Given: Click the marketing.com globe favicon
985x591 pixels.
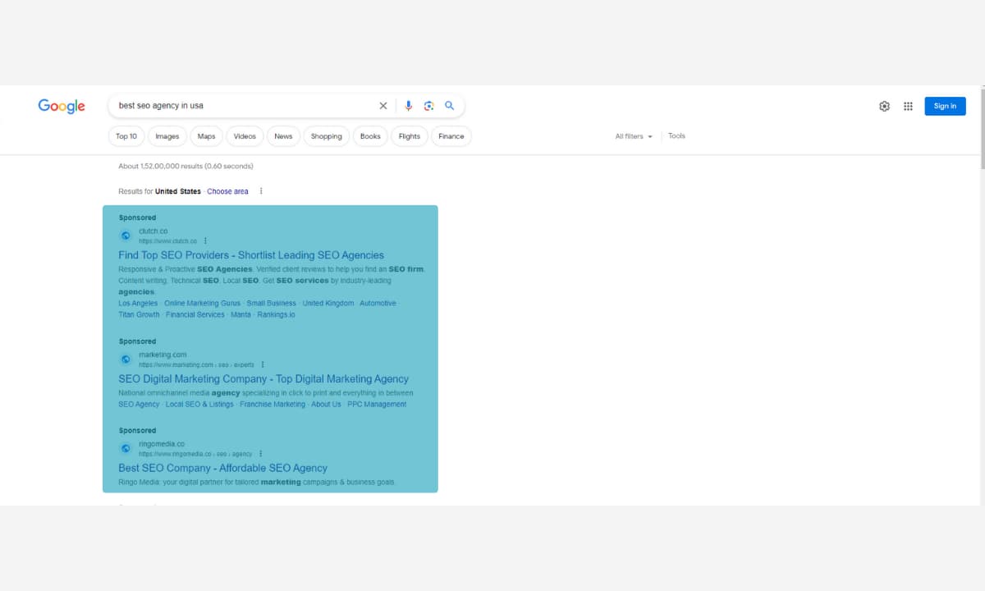Looking at the screenshot, I should pyautogui.click(x=126, y=360).
